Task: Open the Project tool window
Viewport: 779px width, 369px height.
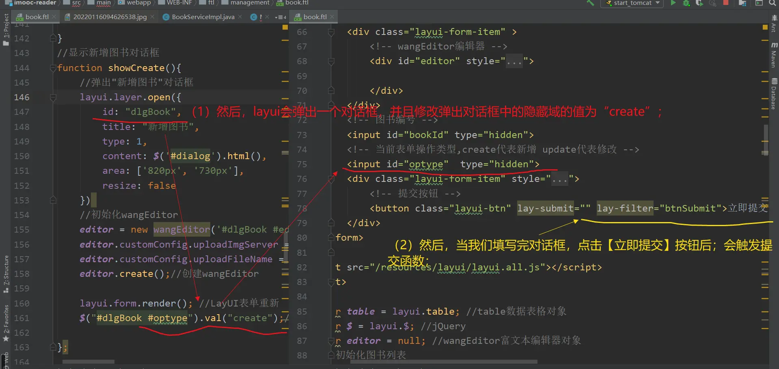Action: pos(6,29)
